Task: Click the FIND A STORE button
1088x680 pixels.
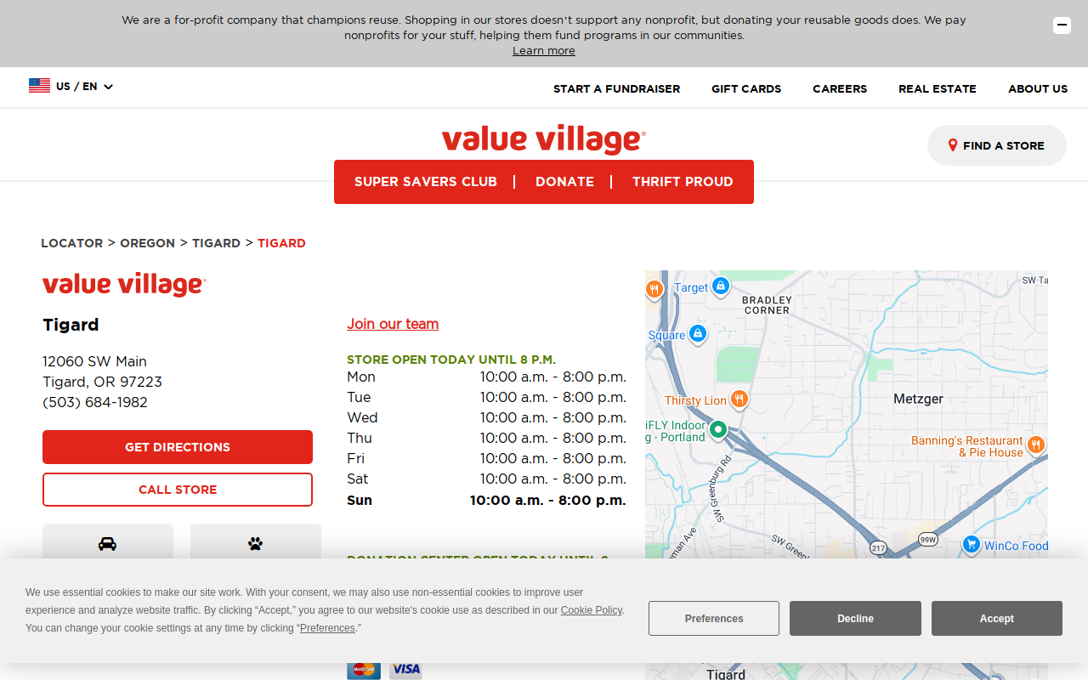Action: tap(997, 145)
